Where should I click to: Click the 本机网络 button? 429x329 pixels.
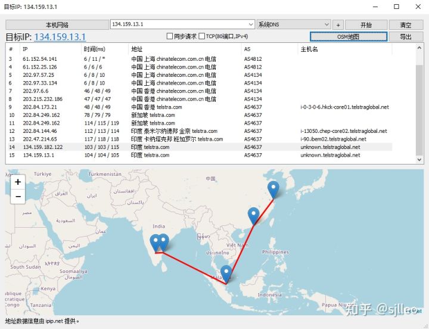[x=57, y=25]
